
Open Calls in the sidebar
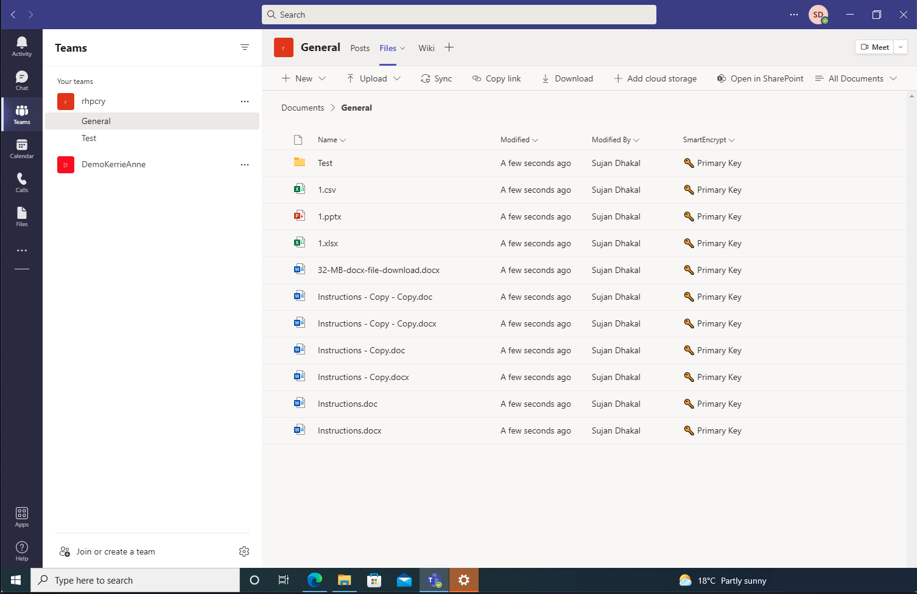tap(22, 182)
